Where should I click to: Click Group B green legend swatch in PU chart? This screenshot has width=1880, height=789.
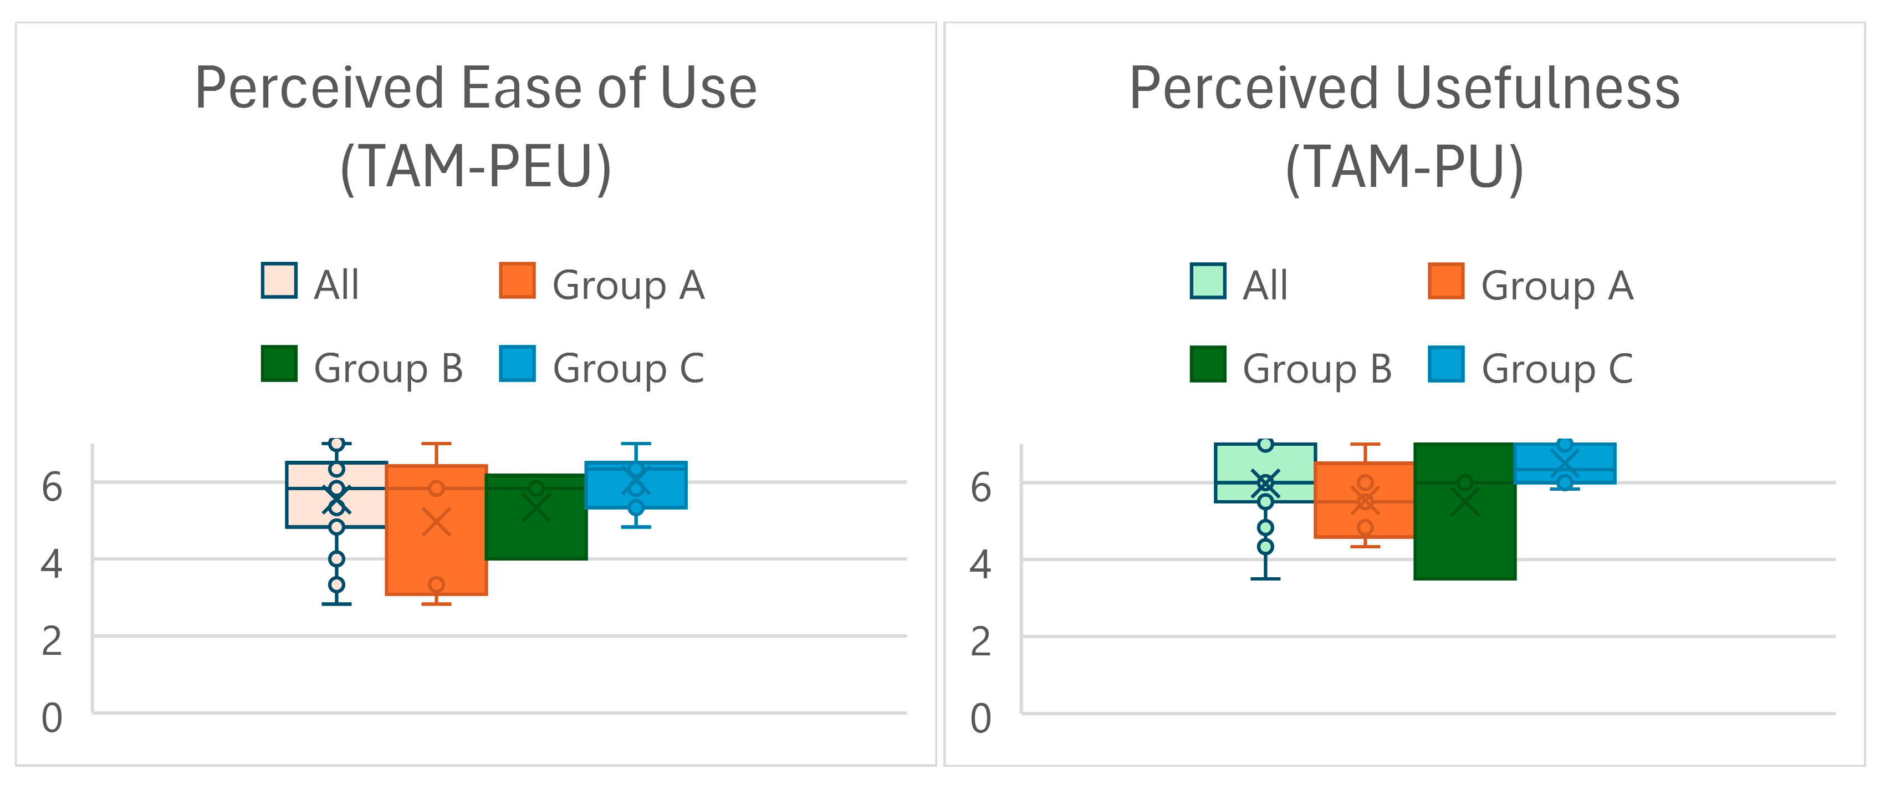click(1208, 364)
